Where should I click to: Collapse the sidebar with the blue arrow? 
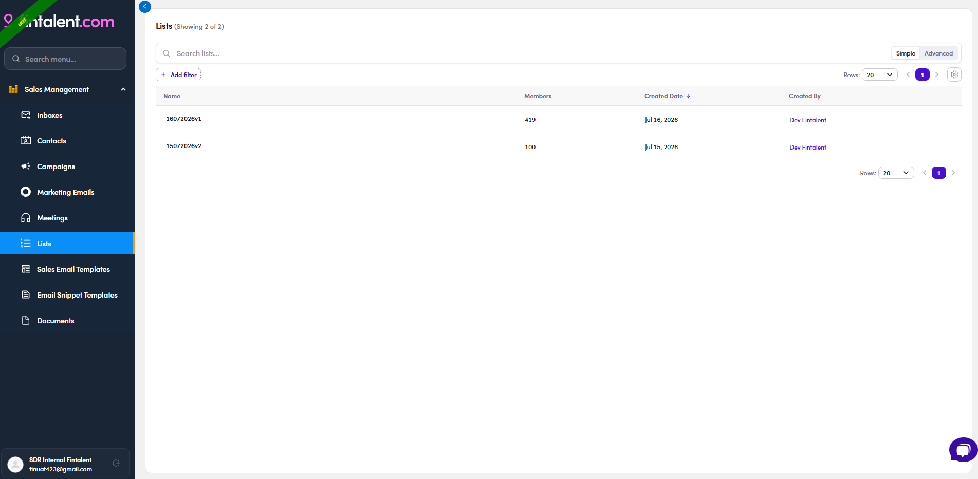point(145,6)
